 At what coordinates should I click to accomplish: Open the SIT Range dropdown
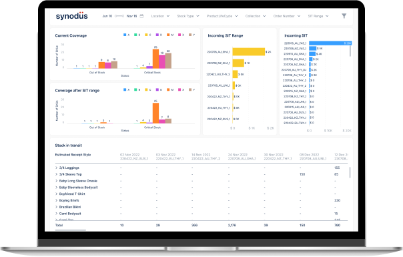pyautogui.click(x=318, y=16)
